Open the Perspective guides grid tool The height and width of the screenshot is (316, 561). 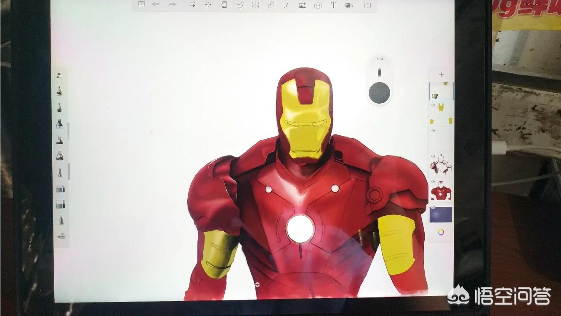(318, 5)
